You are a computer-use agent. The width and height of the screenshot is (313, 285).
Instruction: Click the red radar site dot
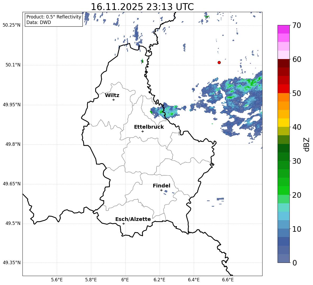pos(219,62)
